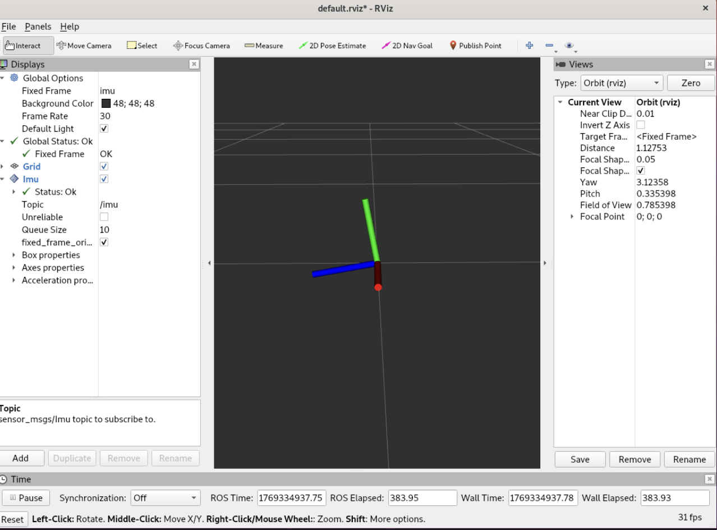This screenshot has width=717, height=530.
Task: Open the Panels menu
Action: point(38,26)
